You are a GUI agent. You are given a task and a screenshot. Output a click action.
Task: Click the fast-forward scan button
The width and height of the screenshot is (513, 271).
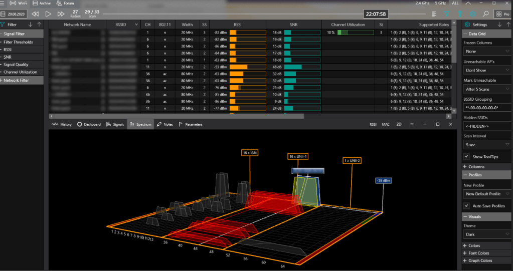(x=61, y=14)
